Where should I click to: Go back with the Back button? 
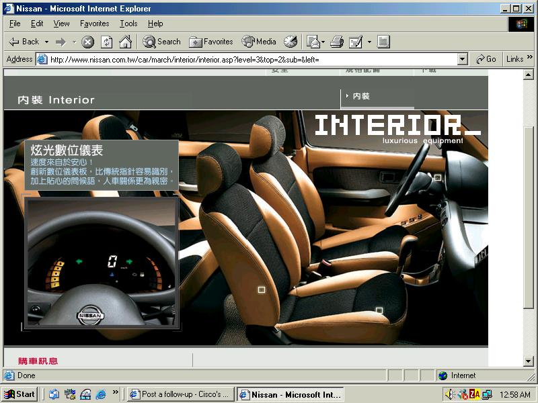(24, 42)
